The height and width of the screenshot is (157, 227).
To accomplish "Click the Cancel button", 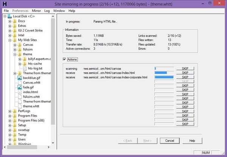I will (169, 140).
